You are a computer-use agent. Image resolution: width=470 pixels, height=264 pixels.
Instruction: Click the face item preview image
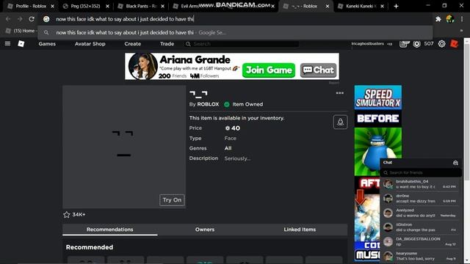(x=124, y=147)
